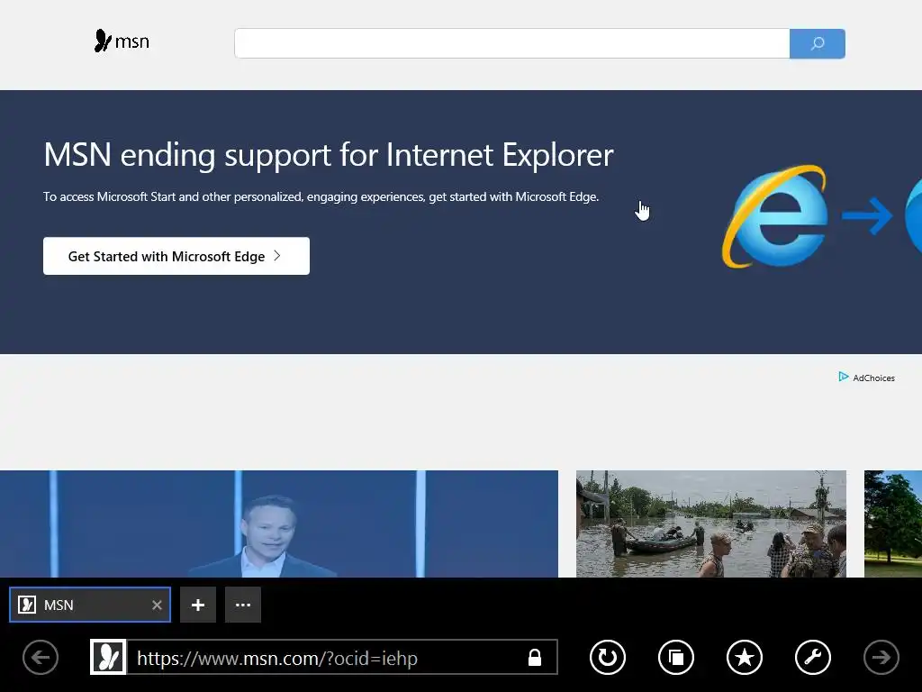Click the Microsoft Start description text
922x692 pixels.
point(321,196)
